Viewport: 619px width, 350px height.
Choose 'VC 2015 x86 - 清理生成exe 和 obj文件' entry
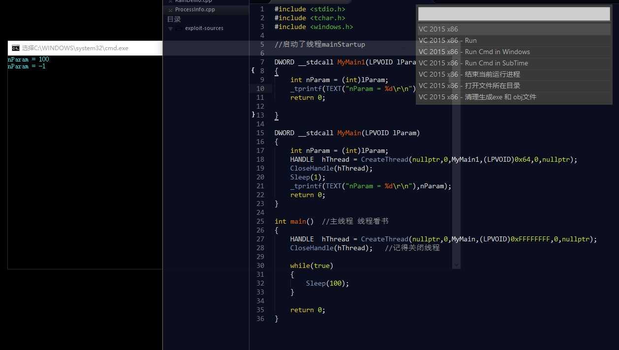514,97
